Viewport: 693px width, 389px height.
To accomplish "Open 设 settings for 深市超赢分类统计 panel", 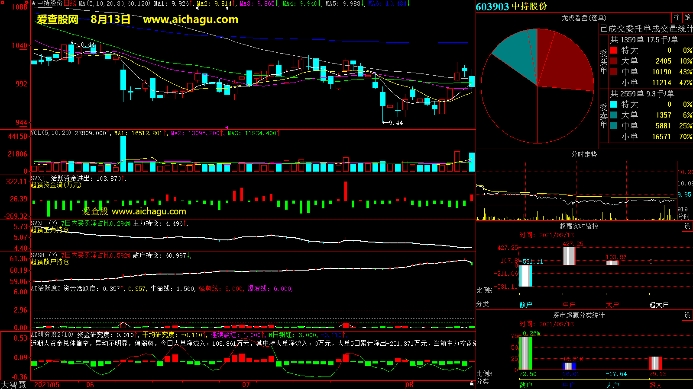I will 687,315.
